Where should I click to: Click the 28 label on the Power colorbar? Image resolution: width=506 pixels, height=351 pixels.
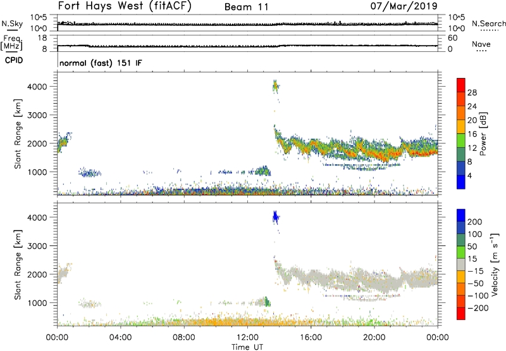pyautogui.click(x=471, y=93)
